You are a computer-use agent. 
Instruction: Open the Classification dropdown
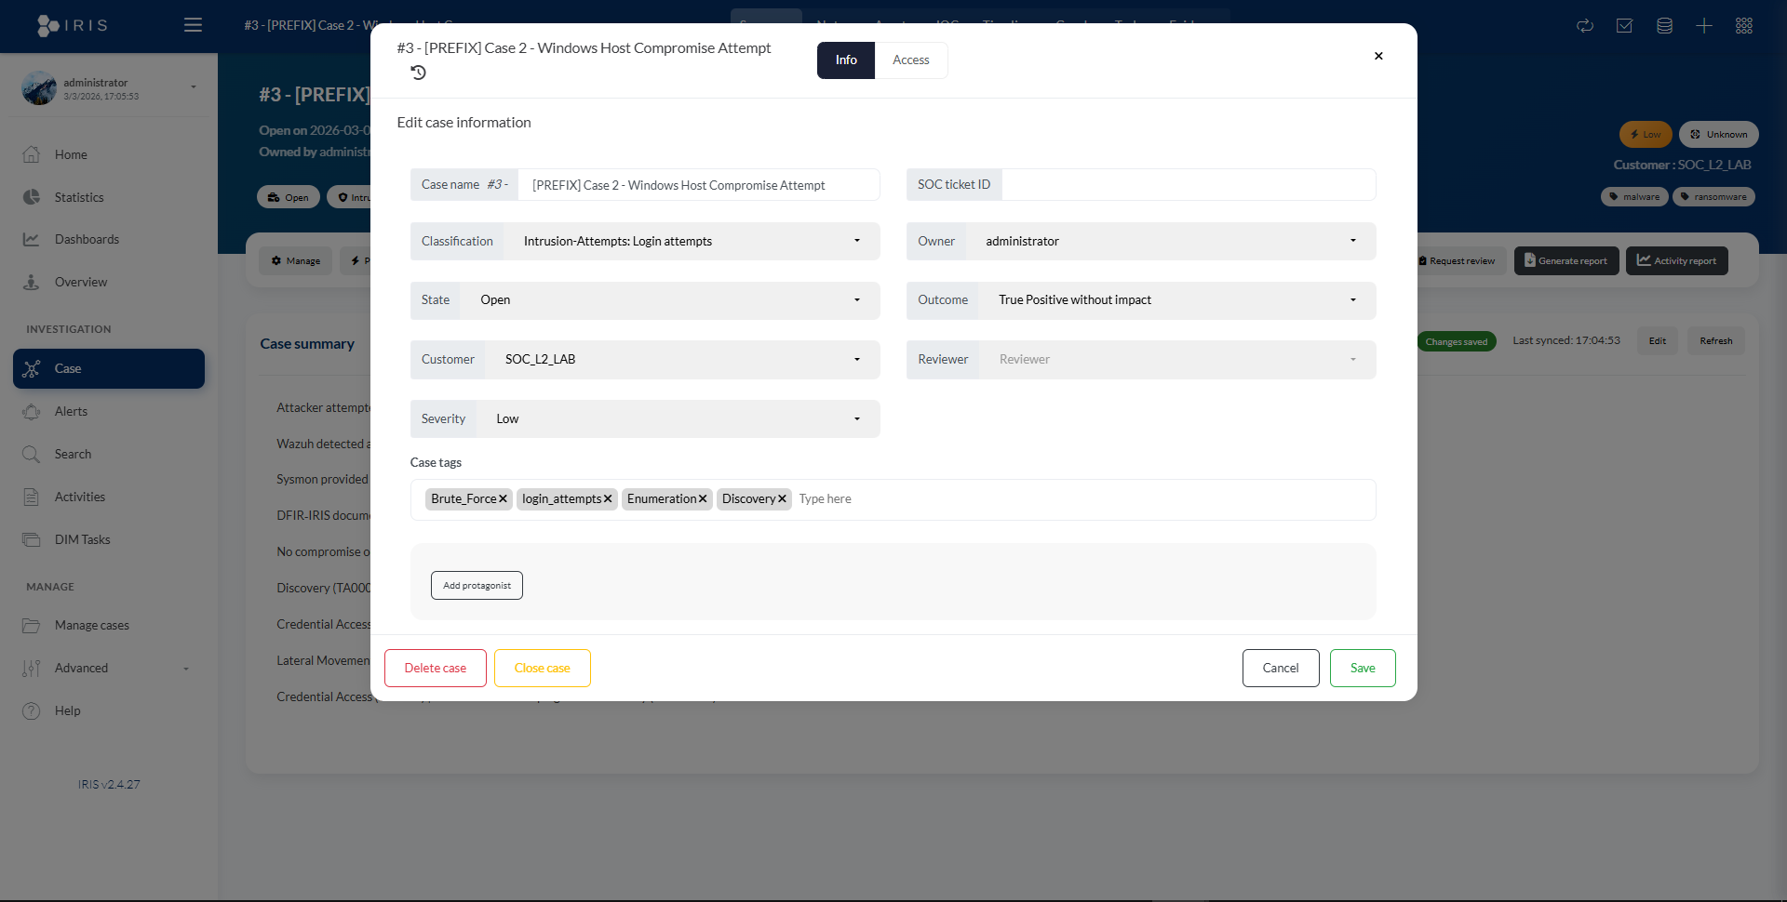tap(691, 242)
